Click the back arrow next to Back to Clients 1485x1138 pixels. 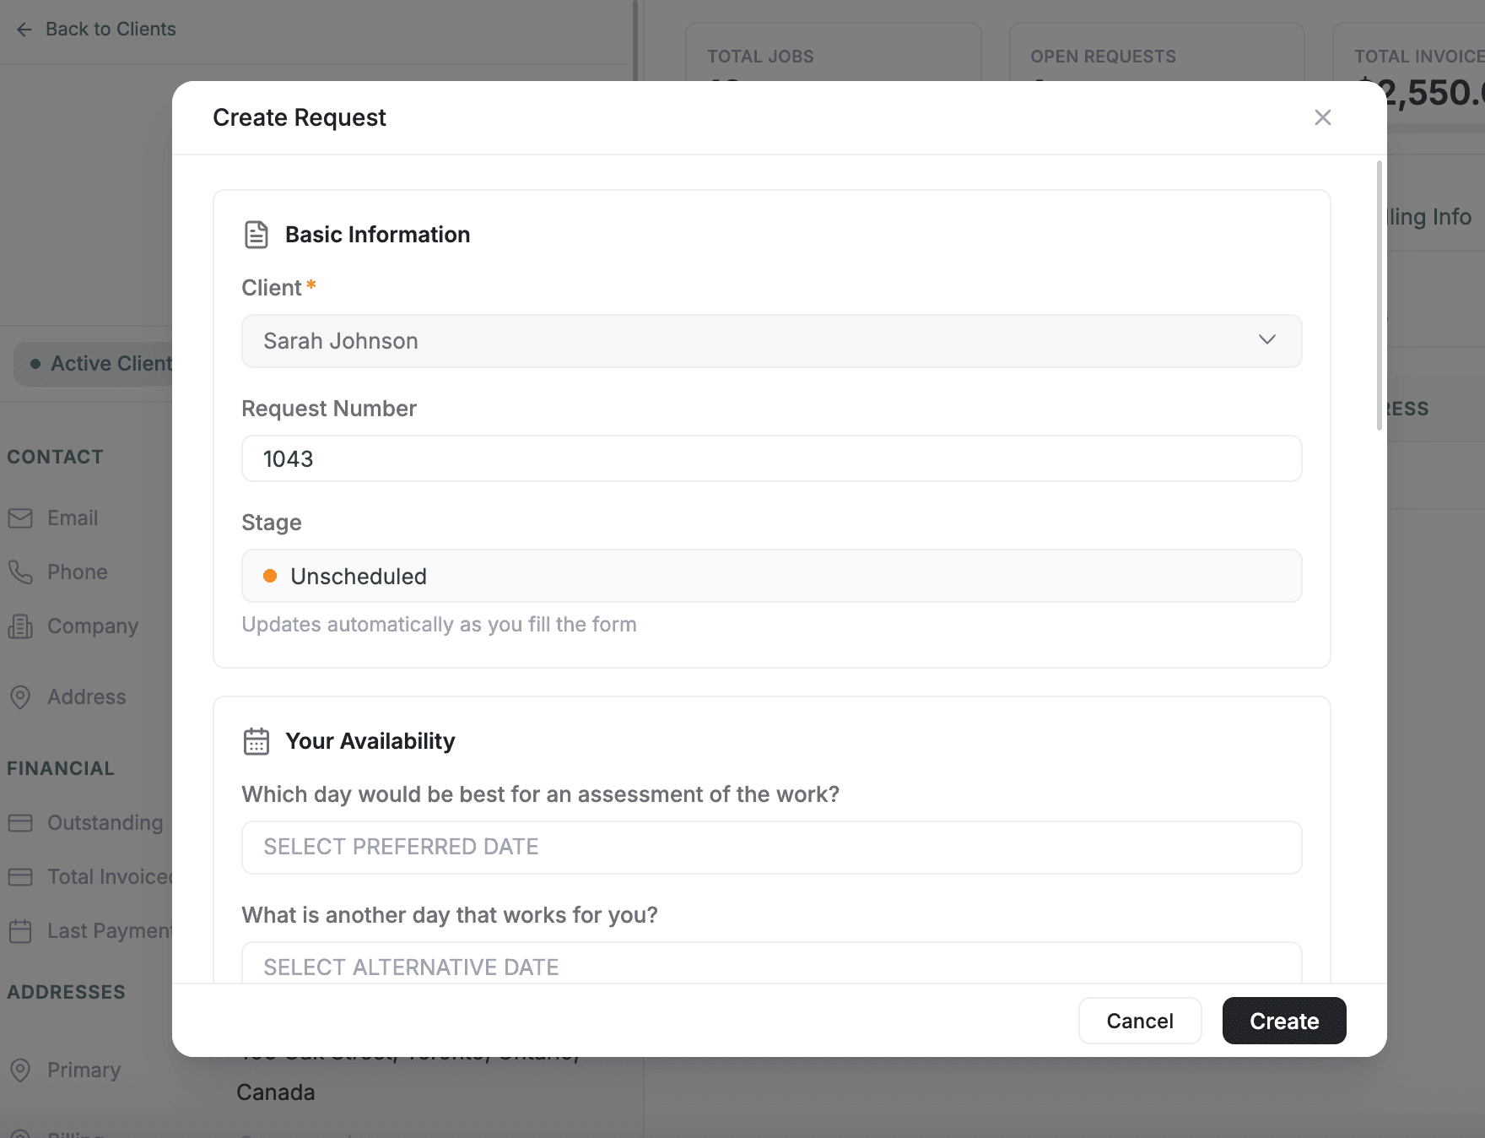(x=24, y=29)
